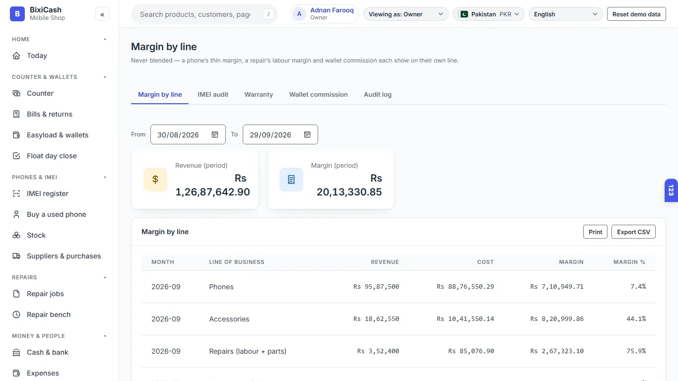678x381 pixels.
Task: Click the Accessories line of business cell
Action: coord(229,319)
